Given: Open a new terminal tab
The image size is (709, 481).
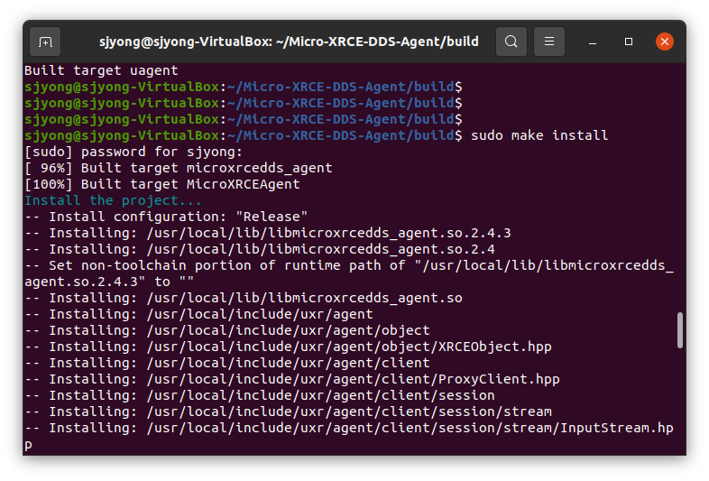Looking at the screenshot, I should click(45, 42).
